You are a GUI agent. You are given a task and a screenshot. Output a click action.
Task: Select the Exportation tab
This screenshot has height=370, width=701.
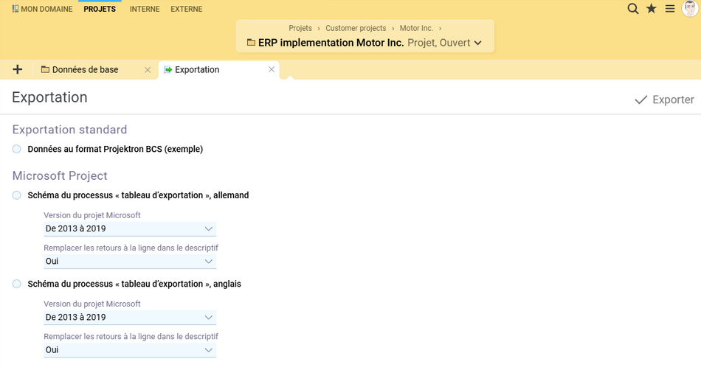[218, 69]
